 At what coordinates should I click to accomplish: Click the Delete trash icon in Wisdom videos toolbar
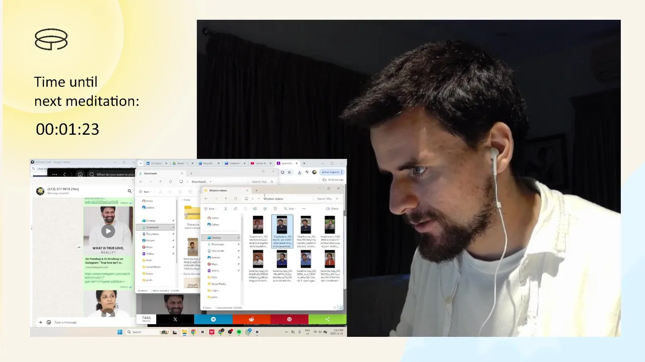(x=275, y=208)
